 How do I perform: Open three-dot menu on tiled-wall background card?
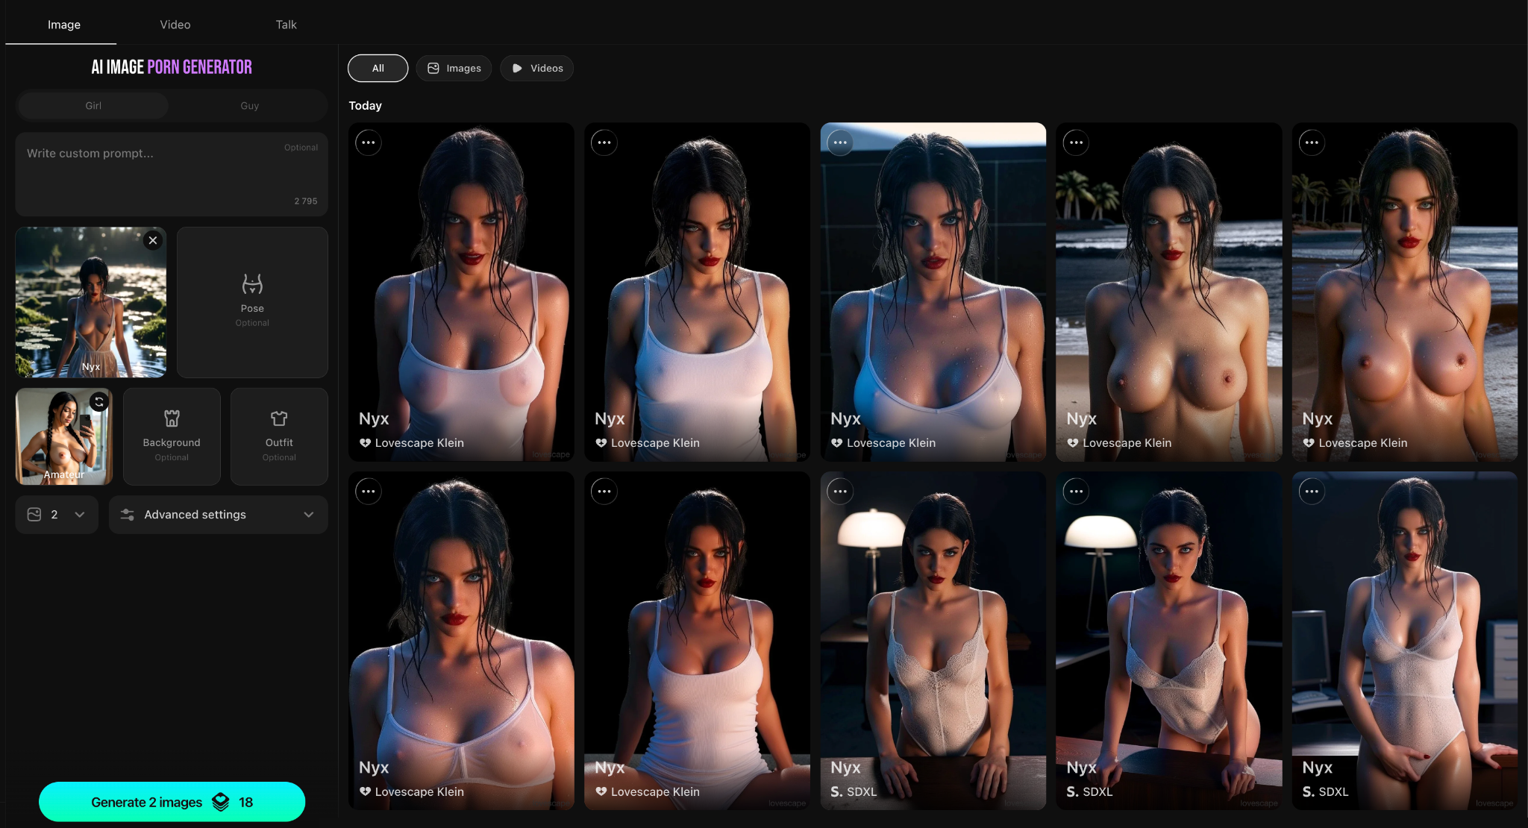[x=840, y=142]
